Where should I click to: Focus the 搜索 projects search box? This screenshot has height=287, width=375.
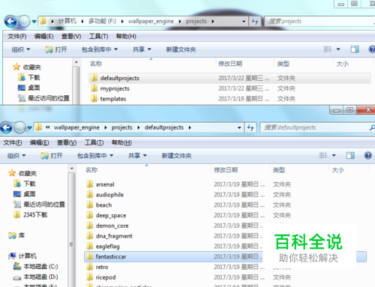[320, 22]
